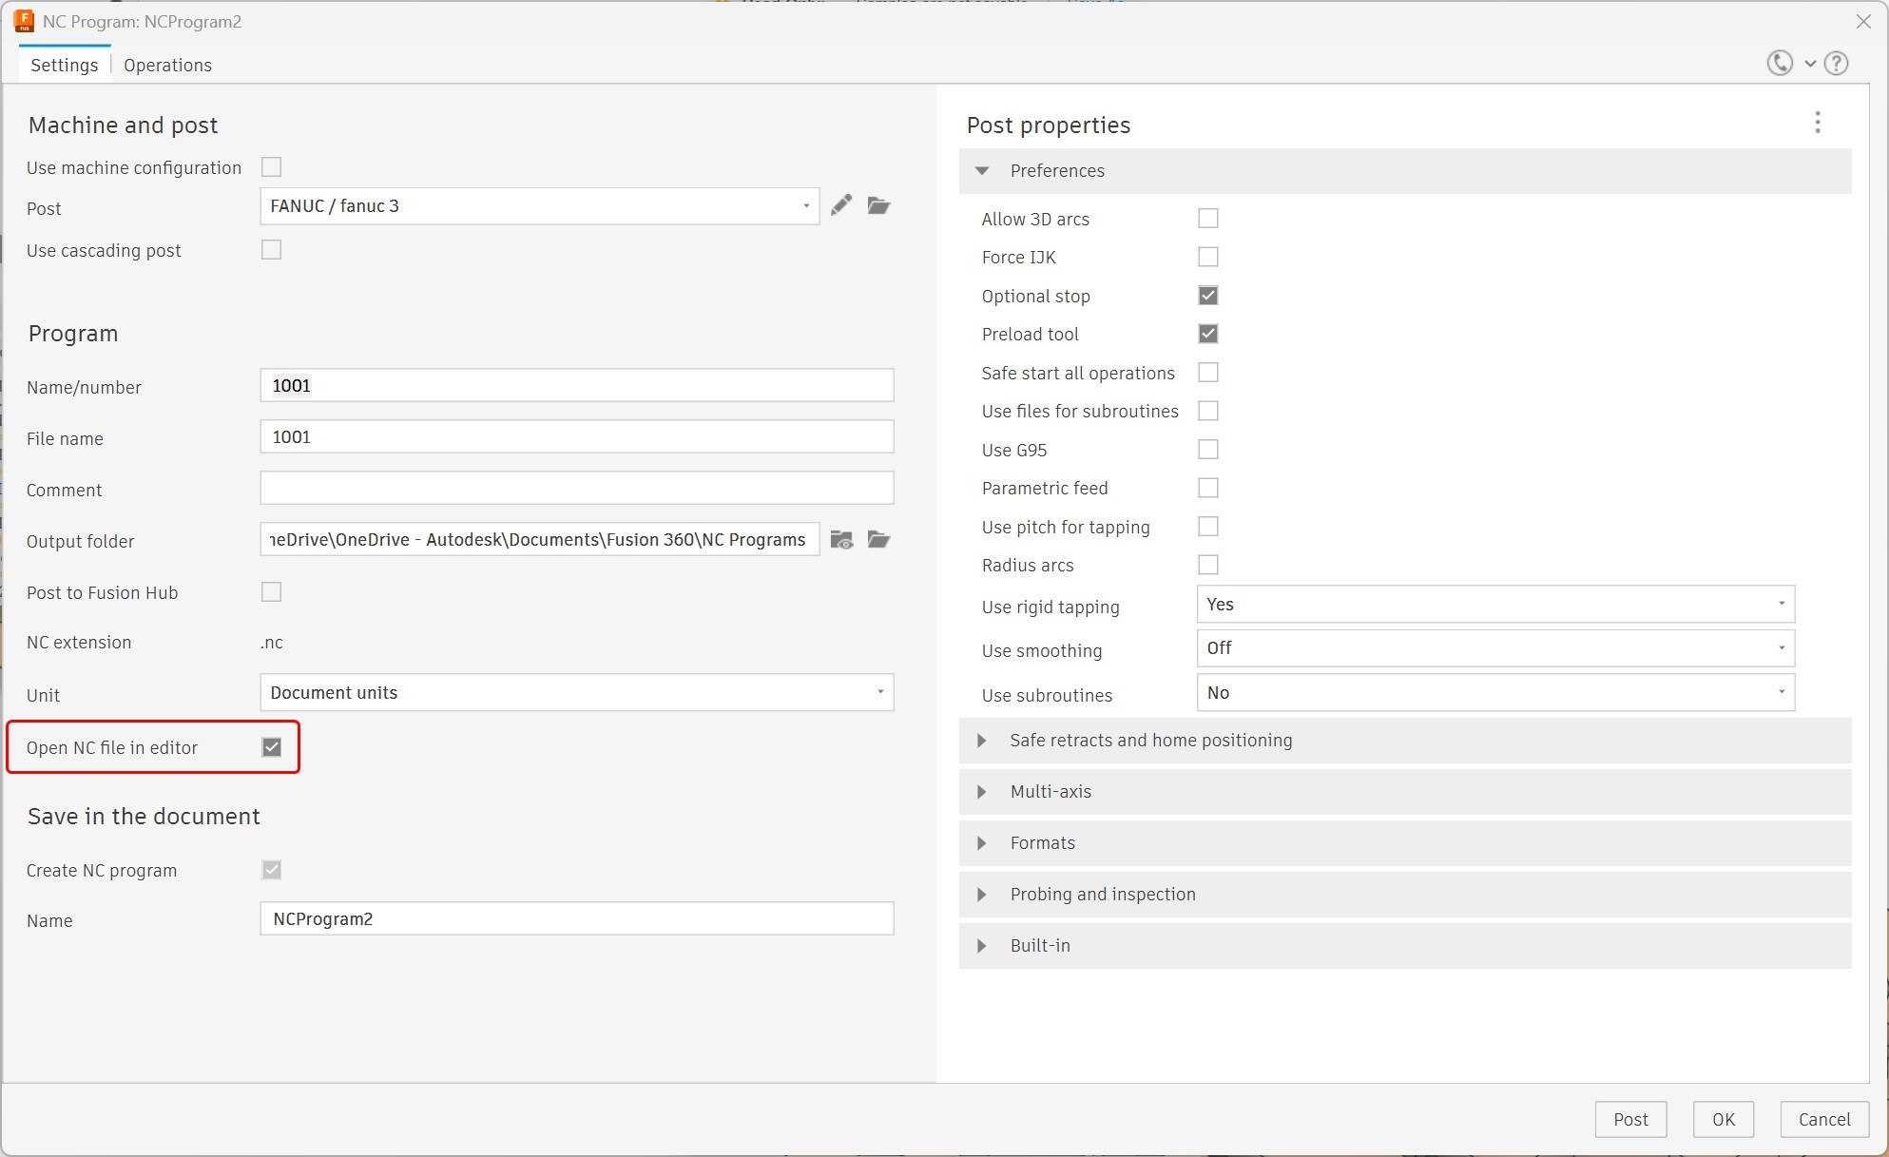Click the Post button
This screenshot has height=1157, width=1889.
click(1629, 1119)
